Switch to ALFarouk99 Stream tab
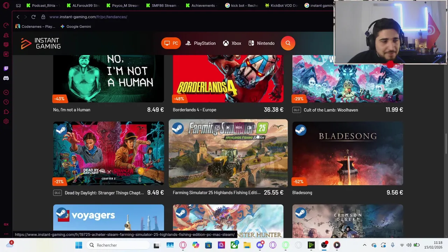 83,6
